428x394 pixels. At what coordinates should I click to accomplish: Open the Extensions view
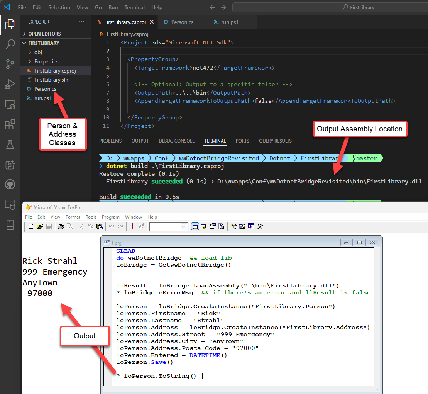pyautogui.click(x=10, y=124)
